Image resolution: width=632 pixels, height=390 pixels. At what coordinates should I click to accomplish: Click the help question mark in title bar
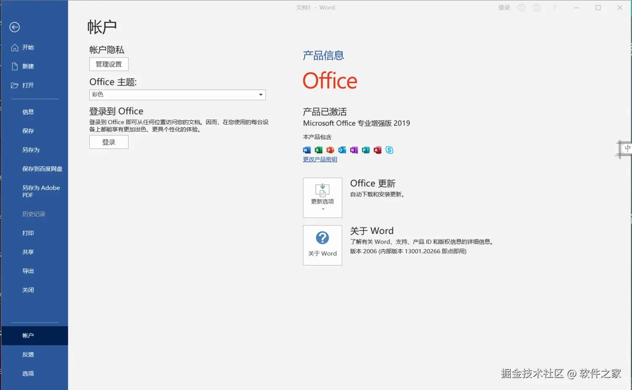[554, 8]
